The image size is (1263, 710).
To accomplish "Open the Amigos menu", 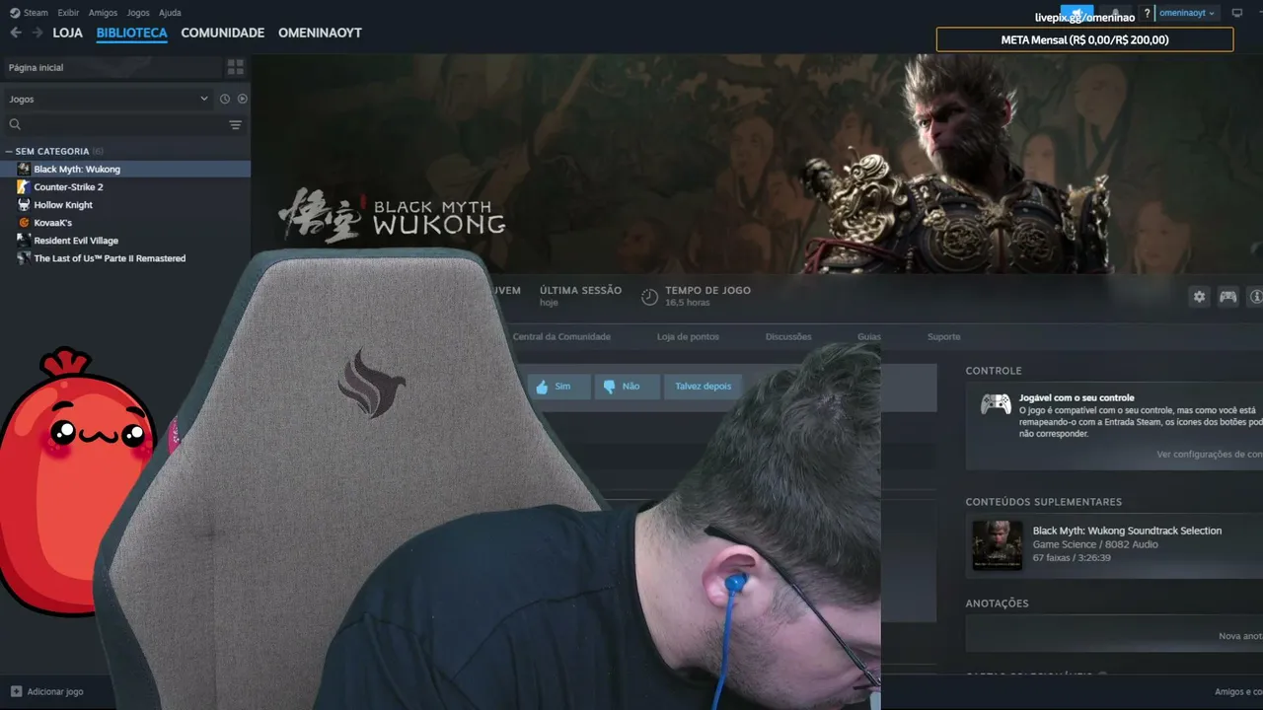I will pyautogui.click(x=103, y=13).
